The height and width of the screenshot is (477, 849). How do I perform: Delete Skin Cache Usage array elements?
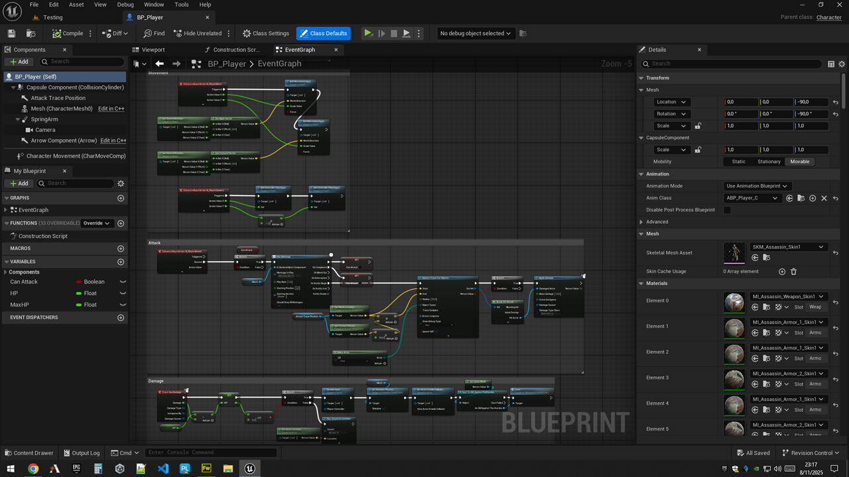pos(793,272)
